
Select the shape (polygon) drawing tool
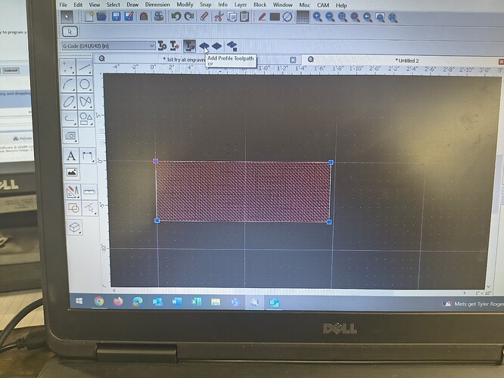[x=86, y=119]
